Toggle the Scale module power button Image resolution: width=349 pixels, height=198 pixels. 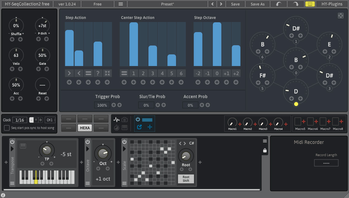click(124, 141)
